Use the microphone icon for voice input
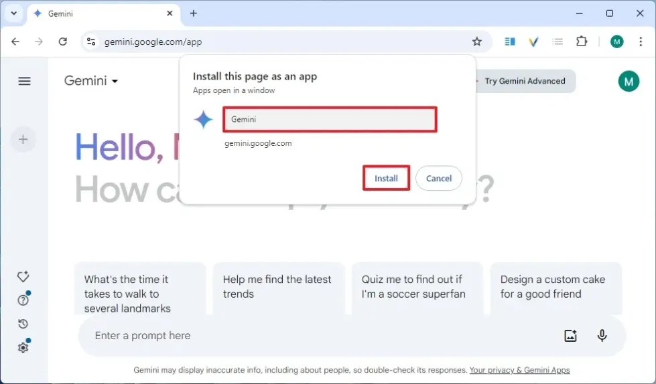This screenshot has height=384, width=656. pos(602,336)
